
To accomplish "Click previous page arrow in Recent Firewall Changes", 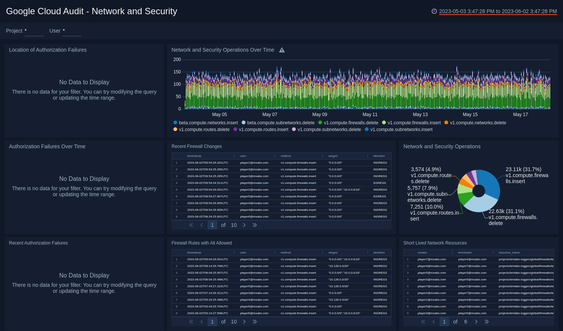I will point(202,225).
